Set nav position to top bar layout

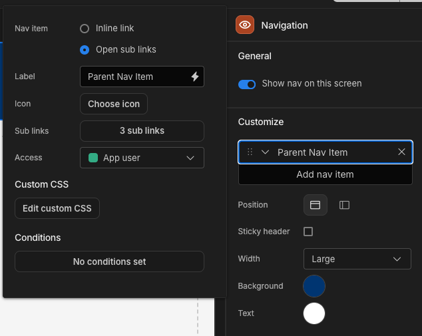pos(315,205)
